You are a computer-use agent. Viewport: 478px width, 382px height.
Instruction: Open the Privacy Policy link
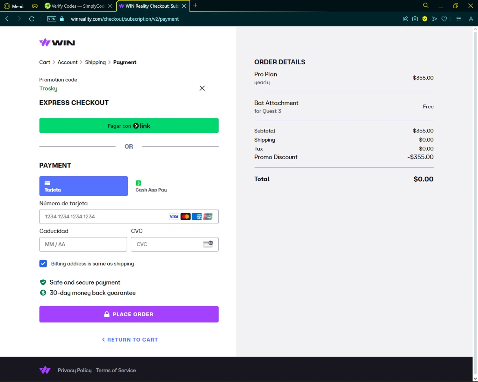pos(75,370)
